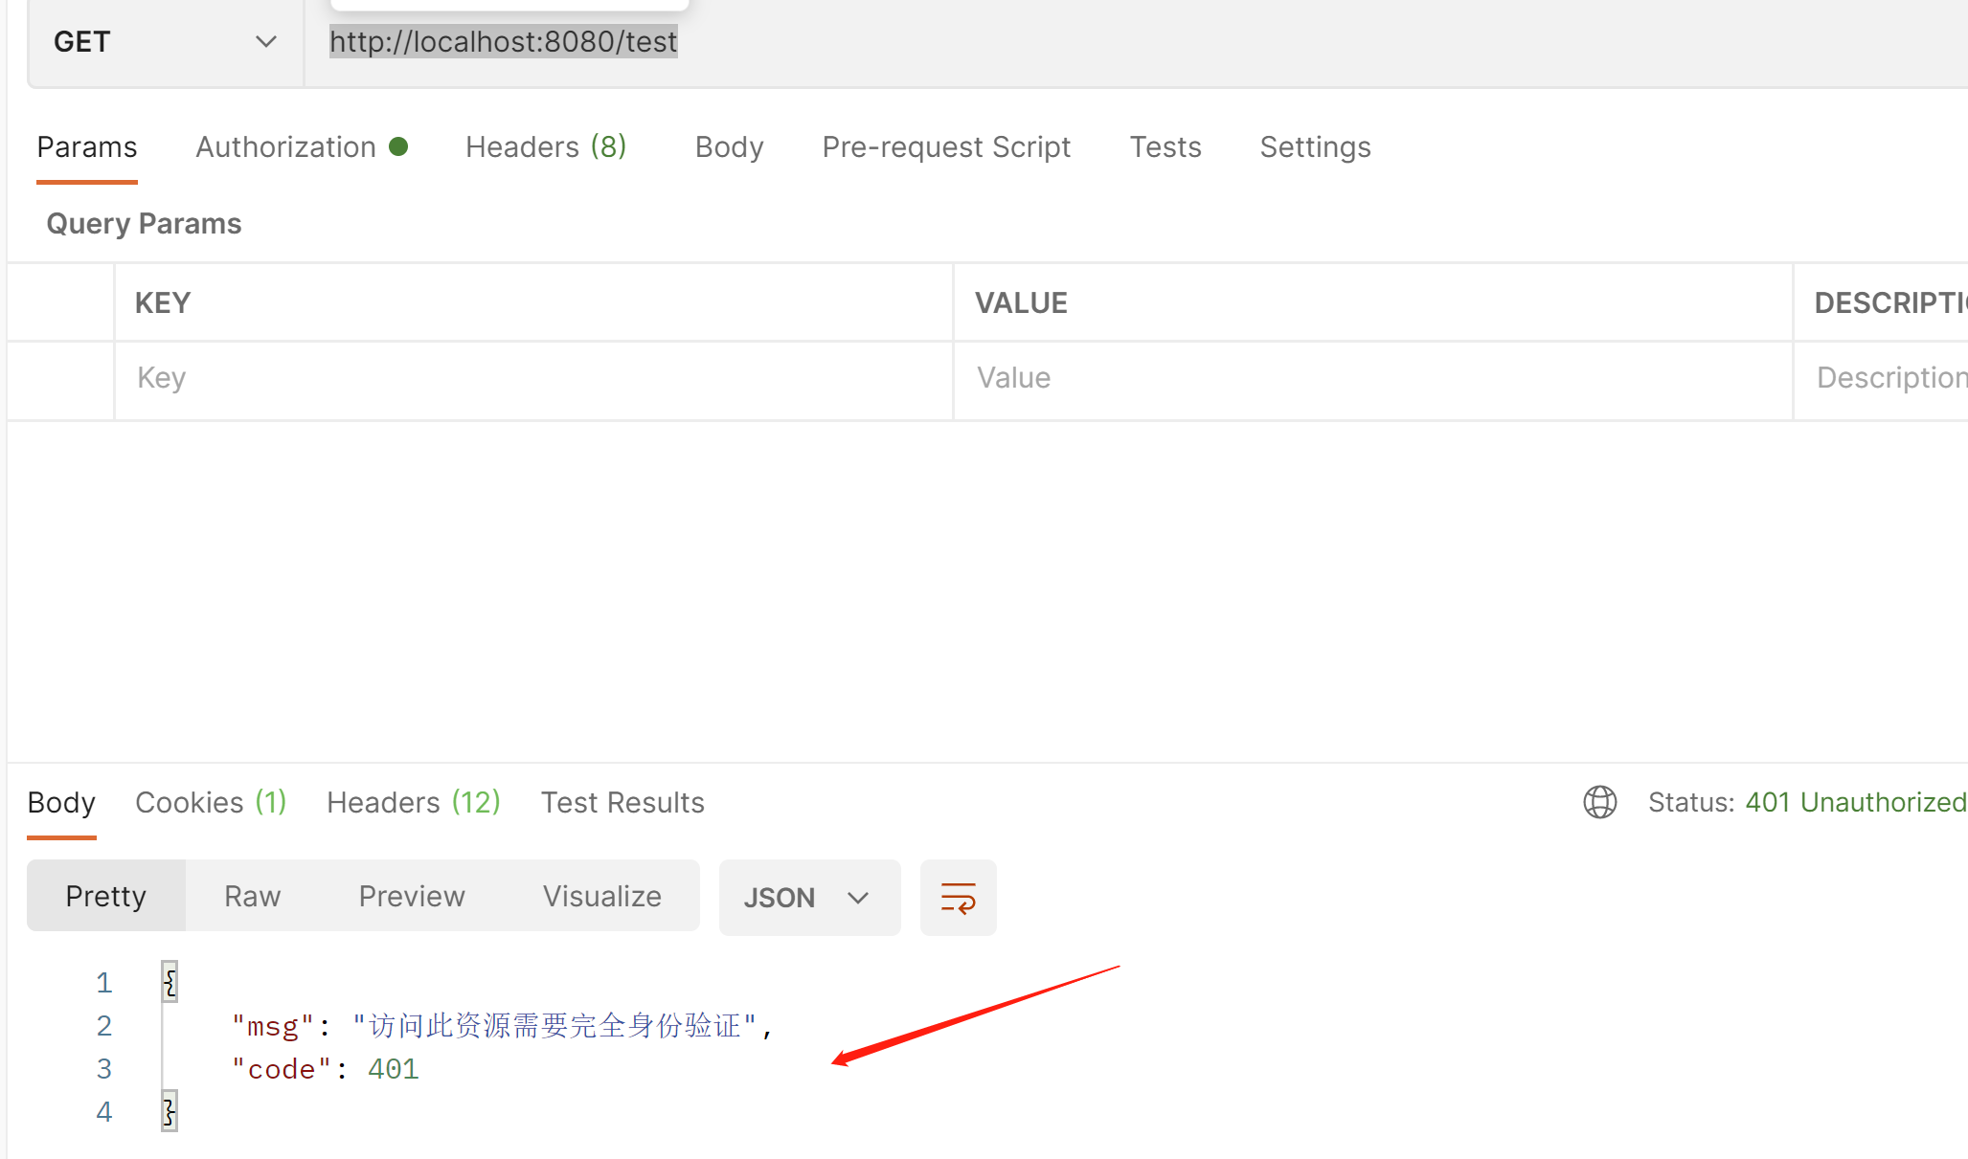Open the request Headers (8) tab
Viewport: 1968px width, 1159px height.
tap(545, 147)
